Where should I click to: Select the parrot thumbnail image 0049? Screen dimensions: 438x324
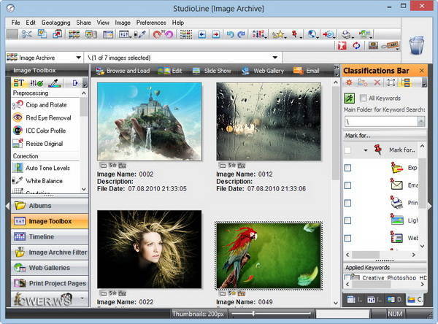pos(269,256)
